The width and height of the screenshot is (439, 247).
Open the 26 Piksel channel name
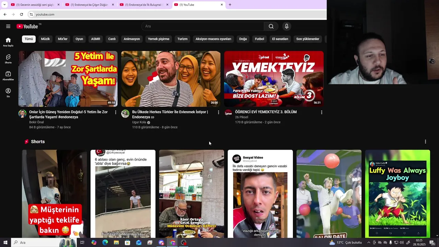tap(241, 117)
